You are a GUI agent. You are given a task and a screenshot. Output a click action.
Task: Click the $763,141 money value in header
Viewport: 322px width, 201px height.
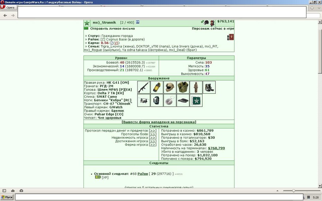pyautogui.click(x=226, y=21)
